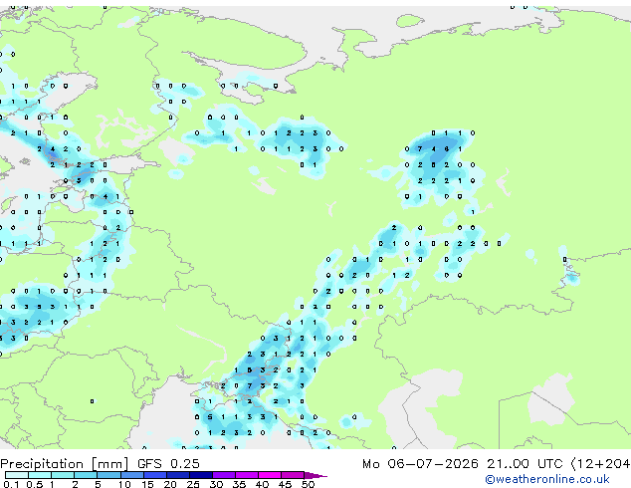Click the legend label '40'

[262, 484]
